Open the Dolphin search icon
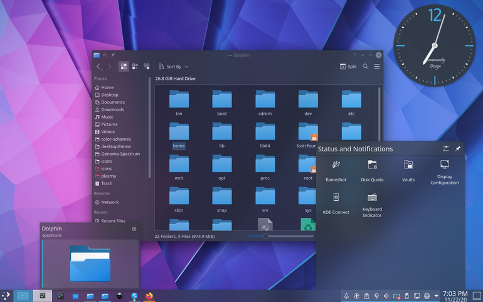Screen dimensions: 483x302 [365, 67]
